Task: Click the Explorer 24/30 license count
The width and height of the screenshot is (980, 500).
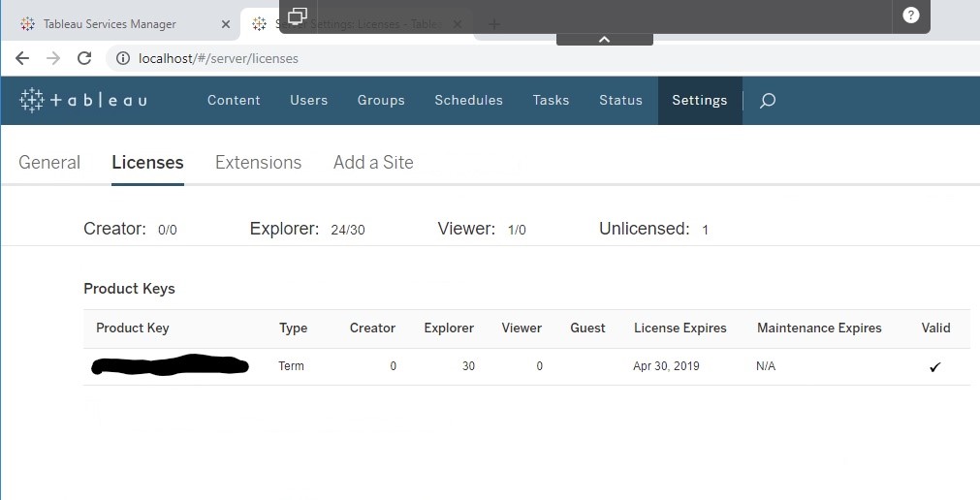Action: click(307, 229)
